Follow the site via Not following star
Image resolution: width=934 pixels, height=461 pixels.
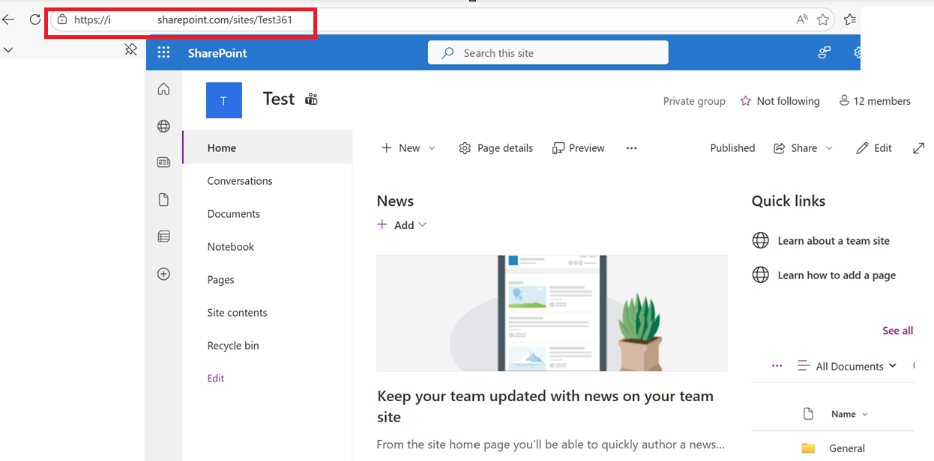coord(780,101)
